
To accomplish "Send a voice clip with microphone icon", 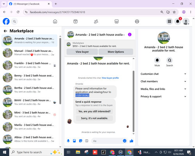I will coord(68,141).
